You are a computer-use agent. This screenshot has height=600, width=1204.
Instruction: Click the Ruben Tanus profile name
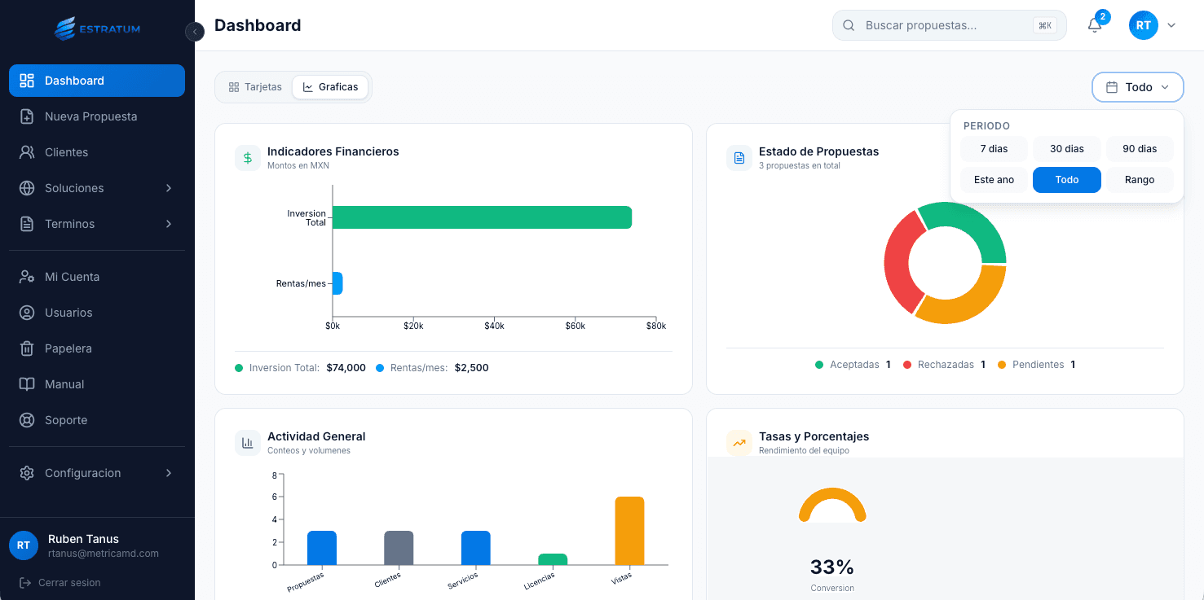[x=83, y=539]
